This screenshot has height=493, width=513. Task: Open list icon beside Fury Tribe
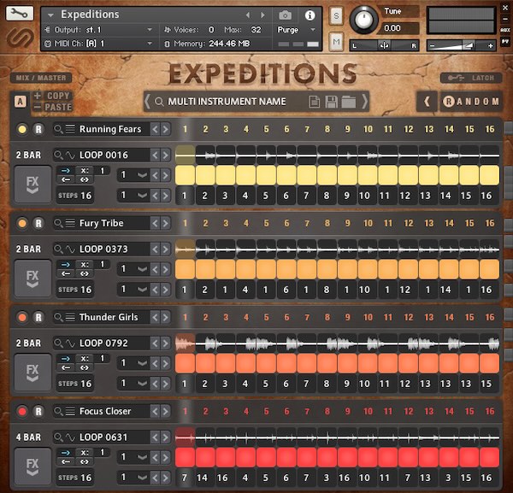pyautogui.click(x=70, y=223)
